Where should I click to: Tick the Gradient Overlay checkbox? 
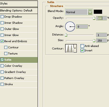point(2,72)
